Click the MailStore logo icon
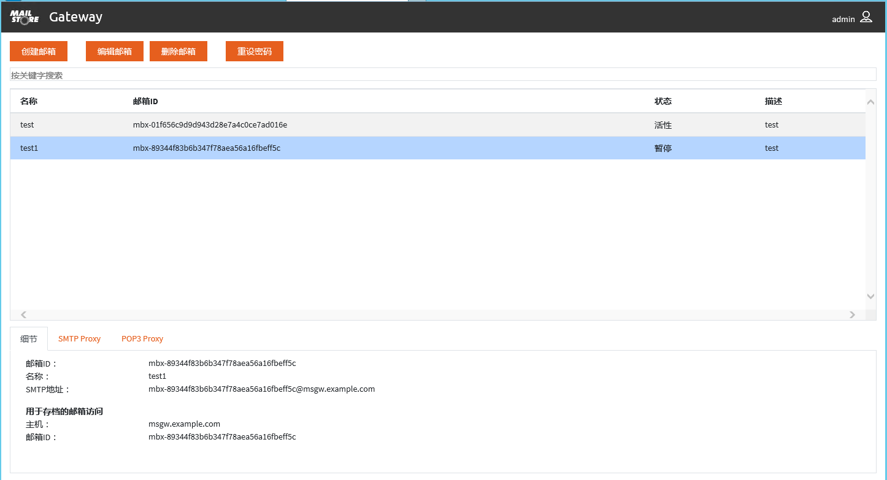Screen dimensions: 887x480 (x=25, y=17)
